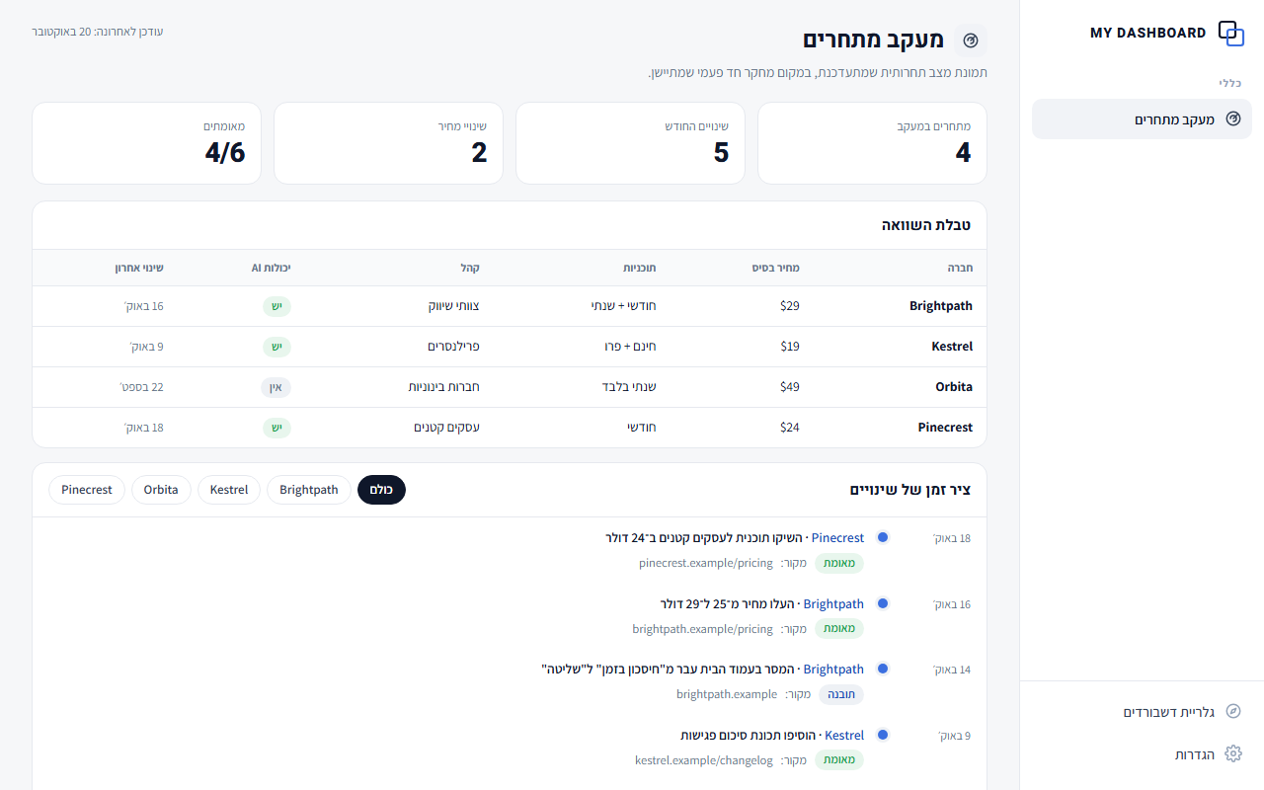The height and width of the screenshot is (790, 1264).
Task: Open the brightpath.example/pricing source link
Action: 703,629
